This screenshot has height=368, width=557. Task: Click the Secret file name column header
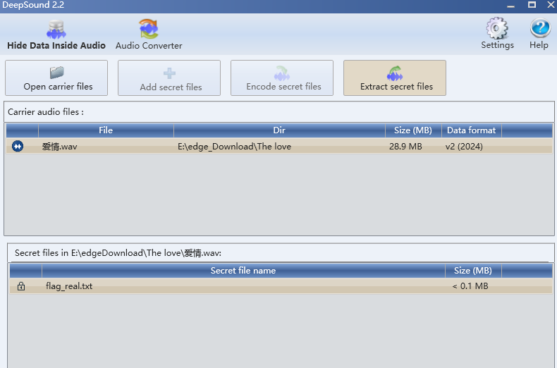(x=243, y=271)
